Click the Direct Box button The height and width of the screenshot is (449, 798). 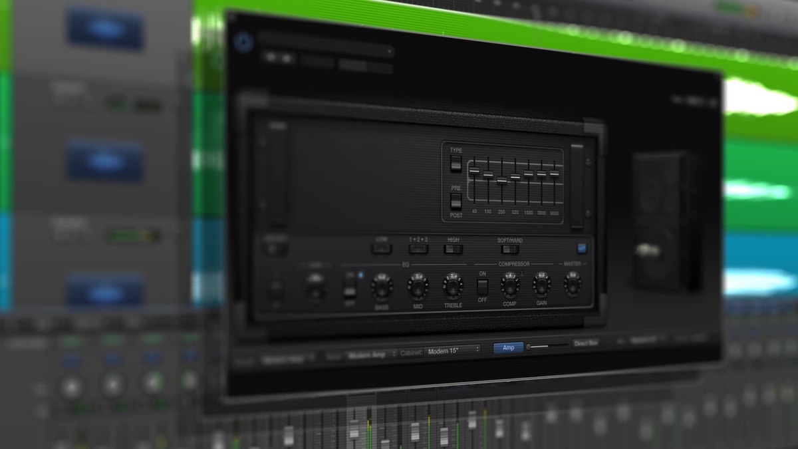click(x=586, y=343)
